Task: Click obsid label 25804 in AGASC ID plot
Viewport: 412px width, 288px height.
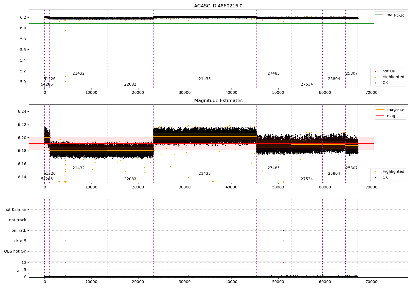Action: point(334,79)
